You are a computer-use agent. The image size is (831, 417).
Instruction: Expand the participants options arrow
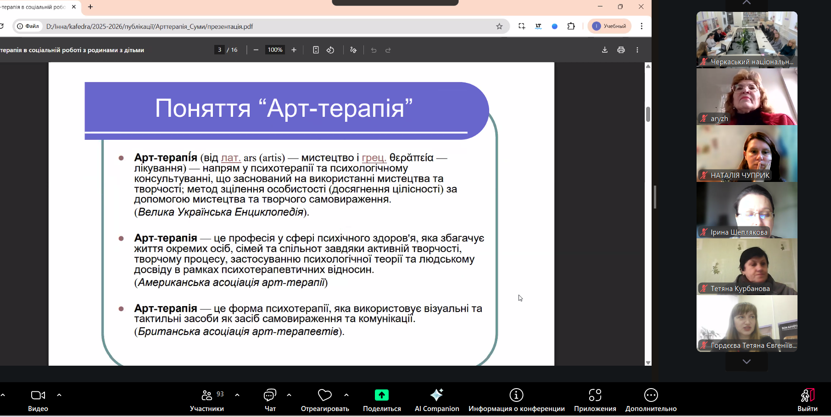point(237,395)
